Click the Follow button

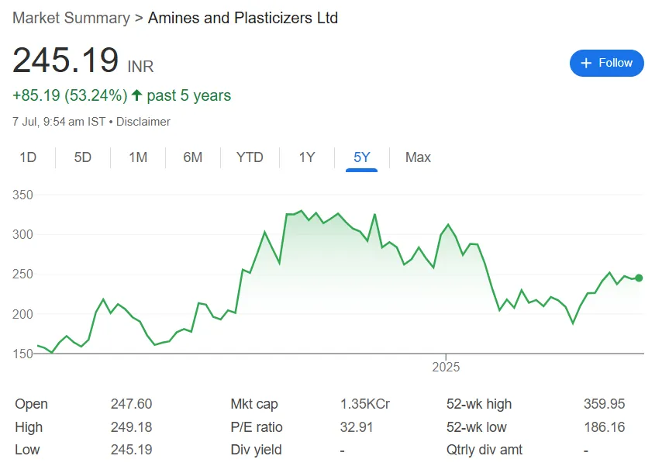click(606, 63)
